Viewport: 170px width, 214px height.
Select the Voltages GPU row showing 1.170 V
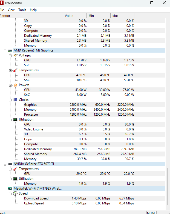[94, 60]
